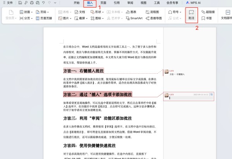Image resolution: width=232 pixels, height=159 pixels.
Task: Insert a 超链接 hyperlink
Action: click(208, 12)
